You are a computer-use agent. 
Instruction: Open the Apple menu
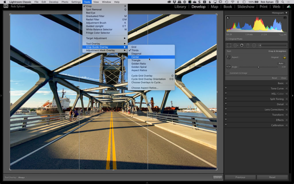[x=5, y=2]
